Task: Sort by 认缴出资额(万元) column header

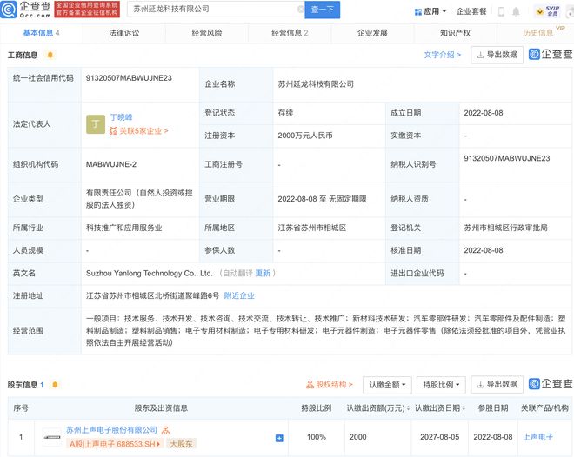Action: point(377,408)
